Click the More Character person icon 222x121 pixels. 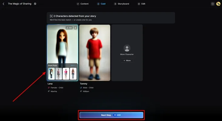(127, 48)
